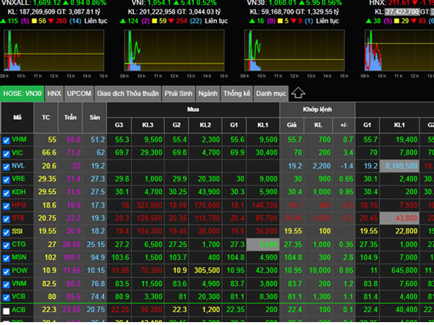Screen dimensions: 434x325
Task: Open the NVL stock symbol
Action: [x=18, y=166]
